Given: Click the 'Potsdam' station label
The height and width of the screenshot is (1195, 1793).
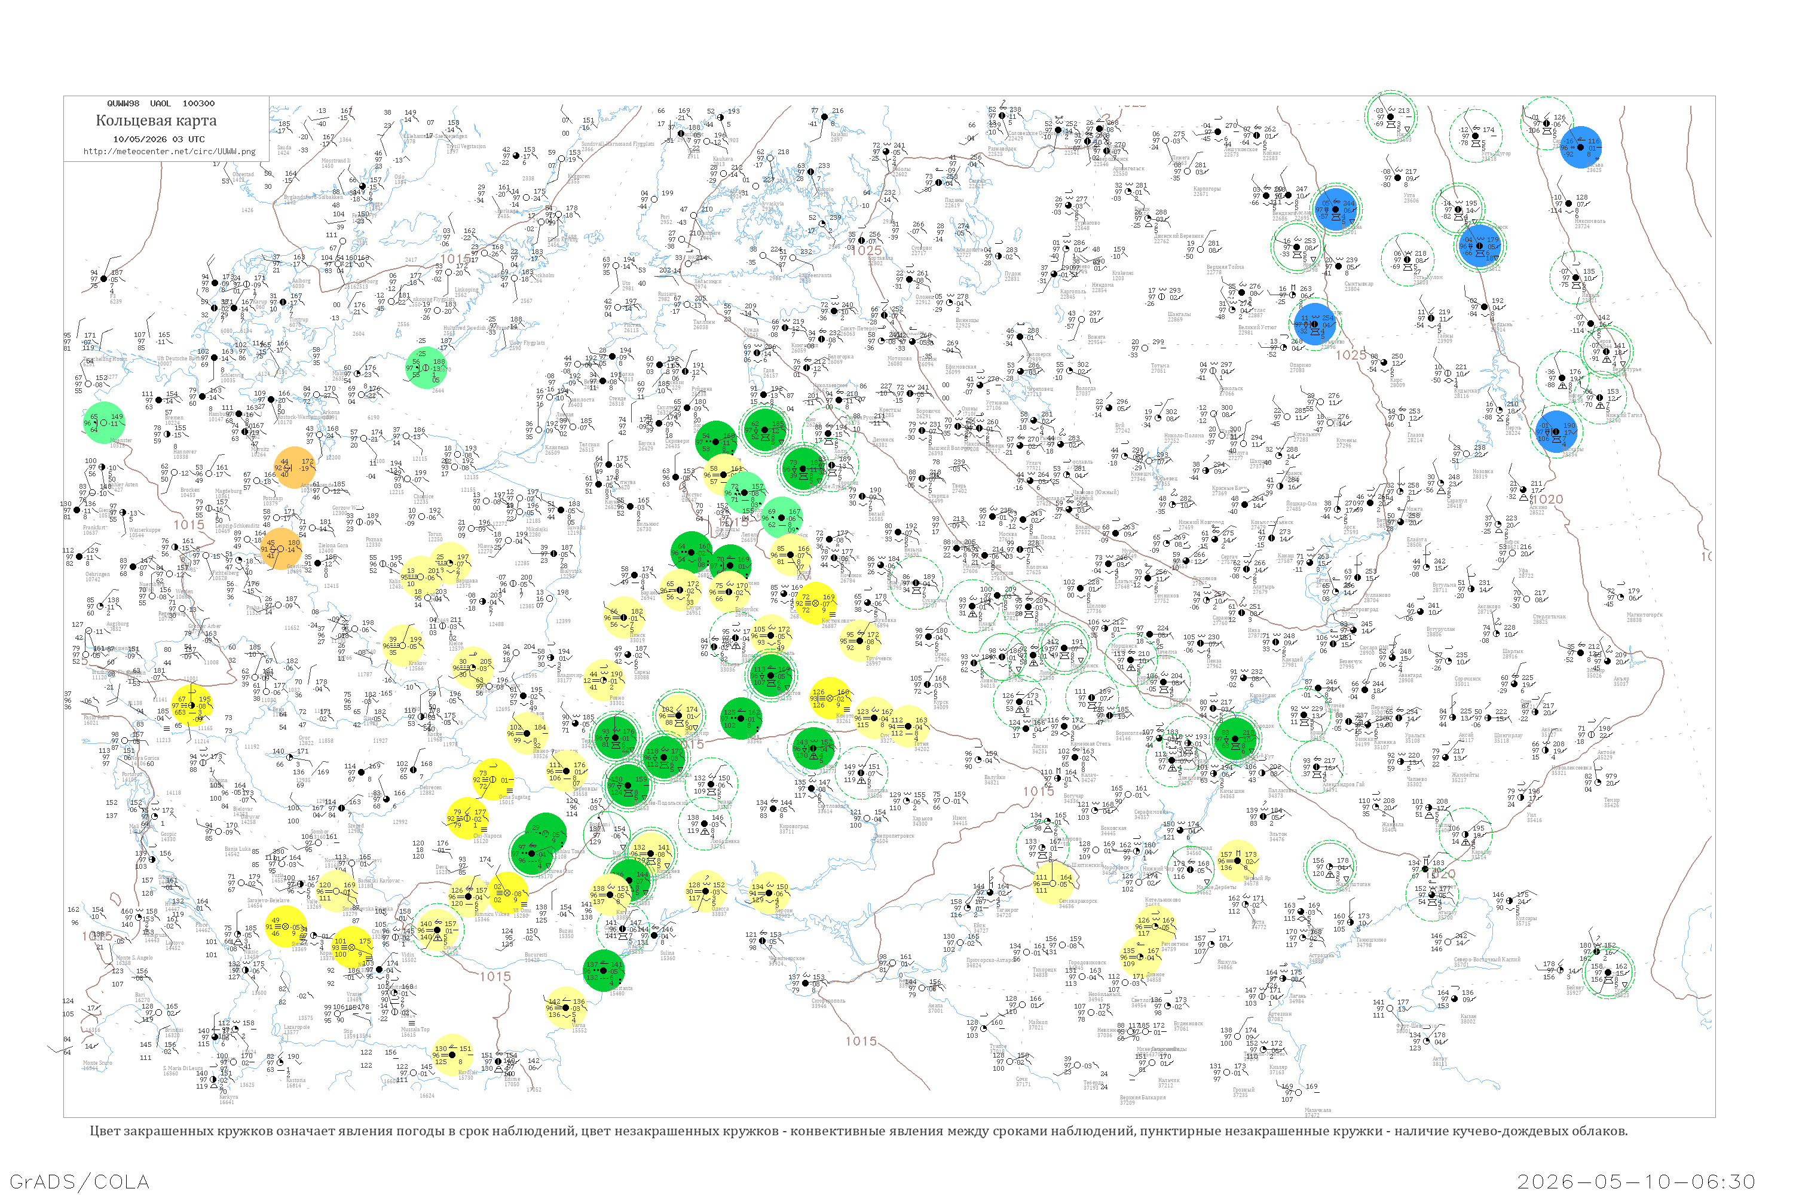Looking at the screenshot, I should tap(272, 498).
